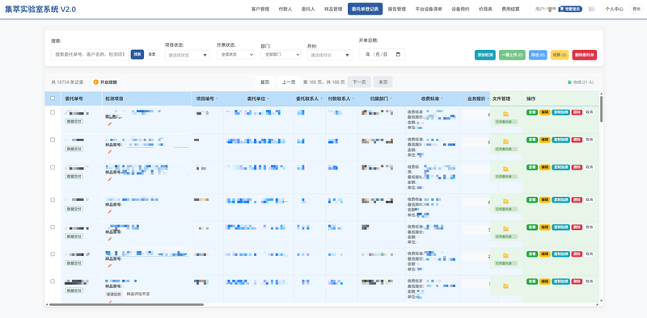Open the 平台设备清单 menu
The height and width of the screenshot is (318, 647).
pyautogui.click(x=429, y=9)
